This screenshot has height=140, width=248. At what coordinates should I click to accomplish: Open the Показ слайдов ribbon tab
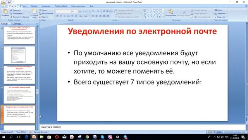coord(61,6)
